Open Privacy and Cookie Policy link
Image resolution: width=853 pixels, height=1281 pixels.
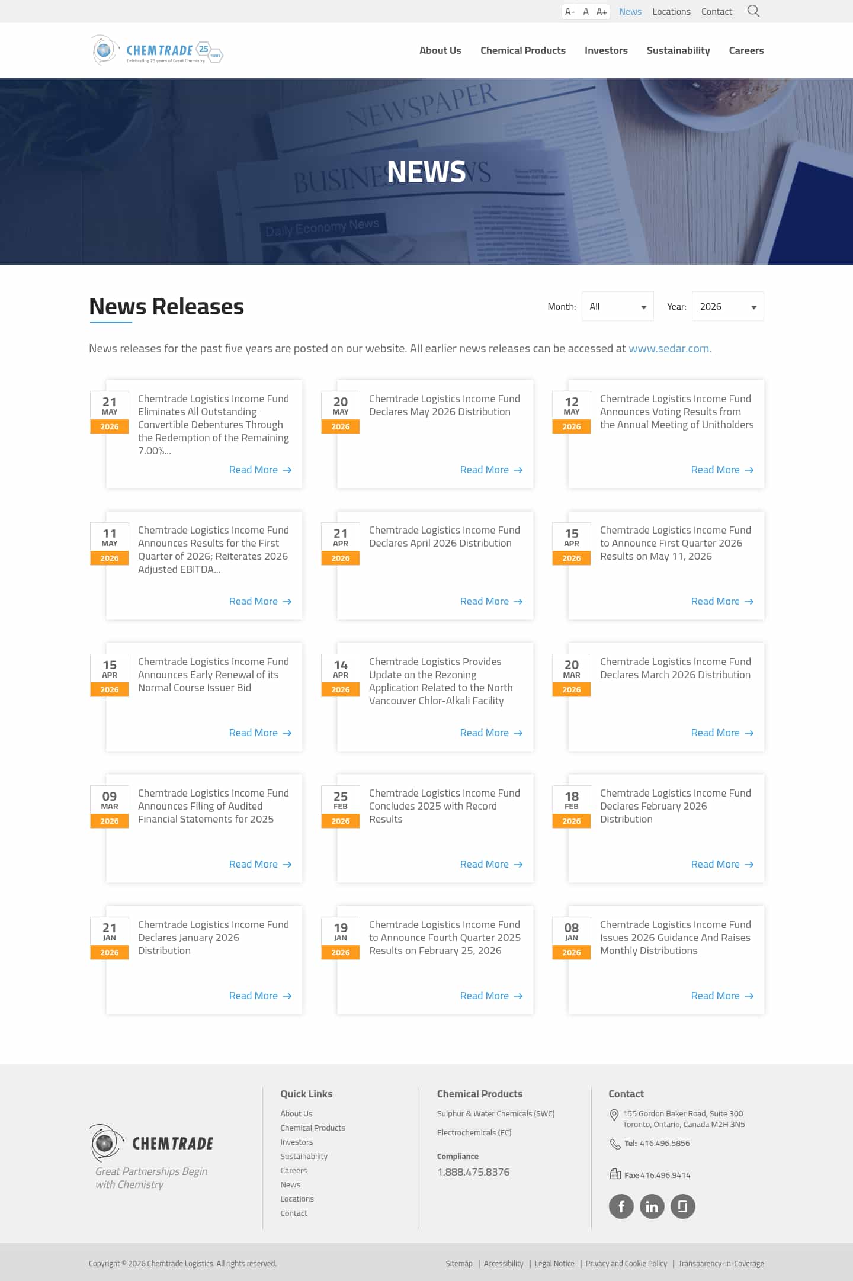click(626, 1263)
